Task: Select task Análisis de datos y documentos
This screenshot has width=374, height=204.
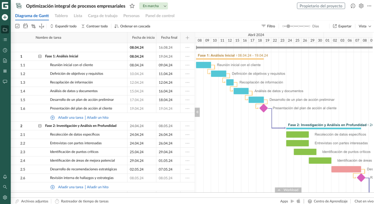Action: (x=74, y=91)
